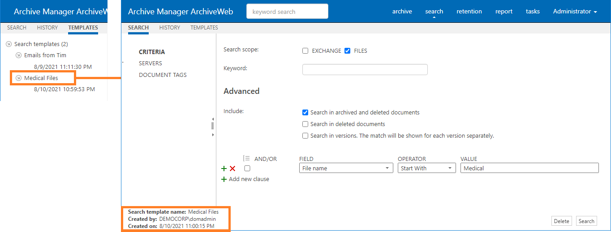Click the arrow icon beside Medical Files
611x232 pixels.
(18, 78)
